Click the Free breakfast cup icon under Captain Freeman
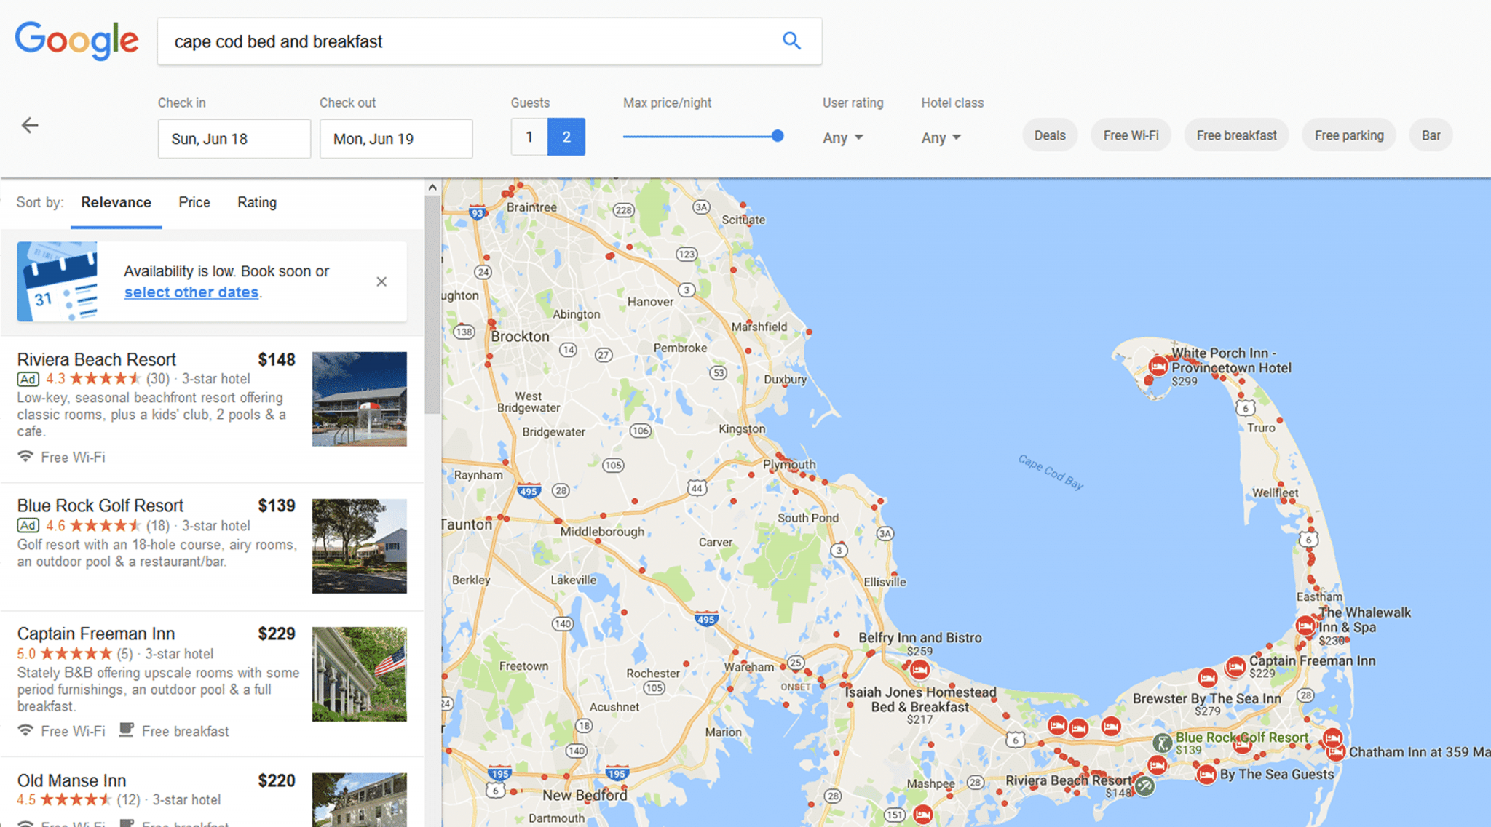The height and width of the screenshot is (827, 1491). click(126, 730)
